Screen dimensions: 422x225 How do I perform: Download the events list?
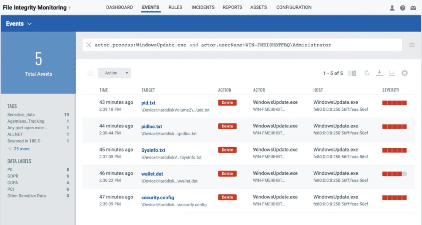[379, 73]
